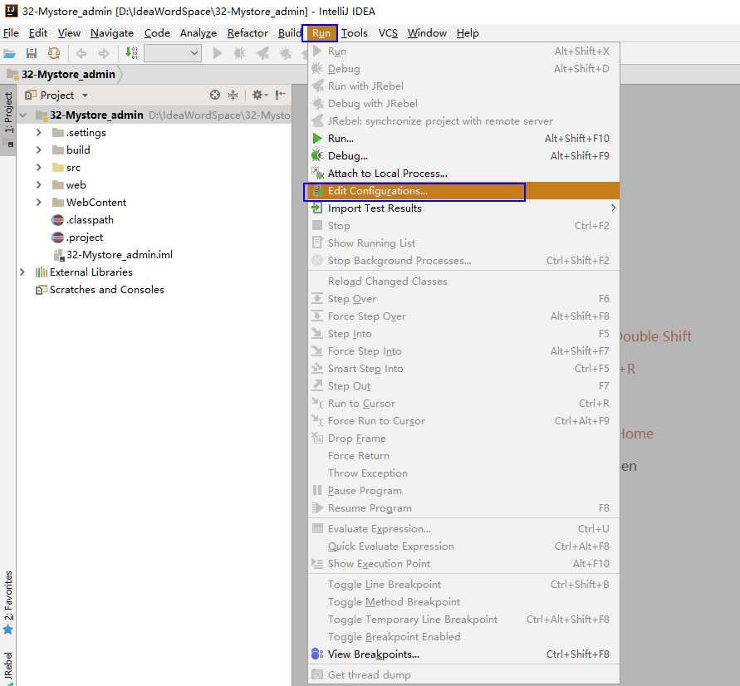Open the Edit menu
Image resolution: width=740 pixels, height=686 pixels.
point(37,33)
